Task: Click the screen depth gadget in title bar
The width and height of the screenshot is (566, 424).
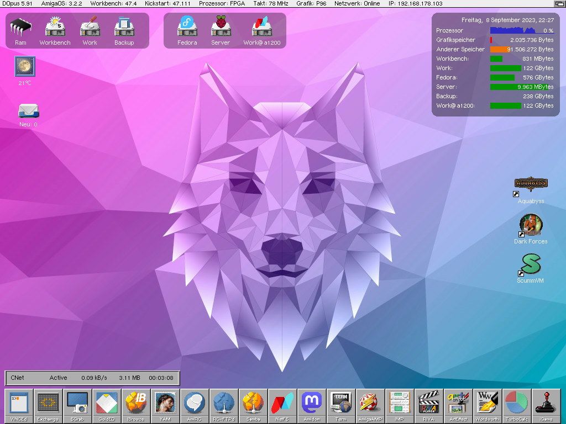Action: click(x=559, y=4)
